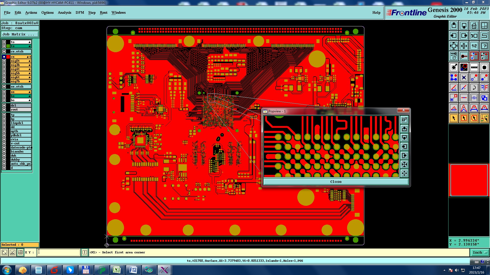The width and height of the screenshot is (490, 275).
Task: Click the mirror flip F icon
Action: click(484, 88)
